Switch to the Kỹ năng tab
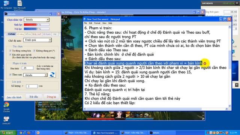 20,34
